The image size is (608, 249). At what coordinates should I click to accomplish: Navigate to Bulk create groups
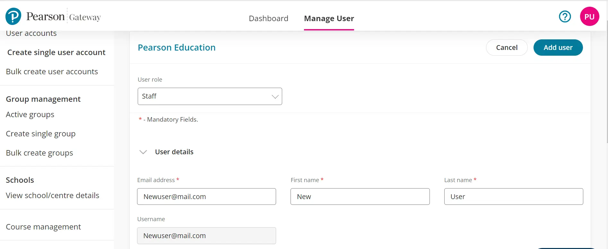[39, 153]
